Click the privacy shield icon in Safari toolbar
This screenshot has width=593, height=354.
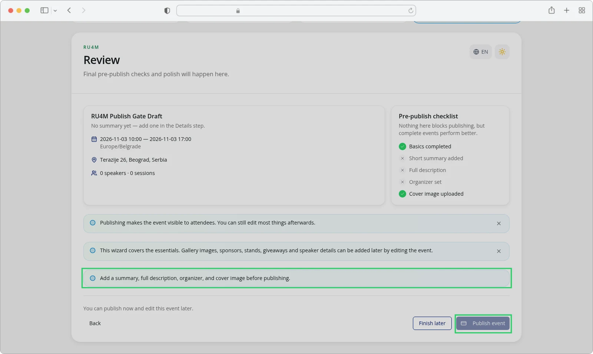click(x=167, y=11)
